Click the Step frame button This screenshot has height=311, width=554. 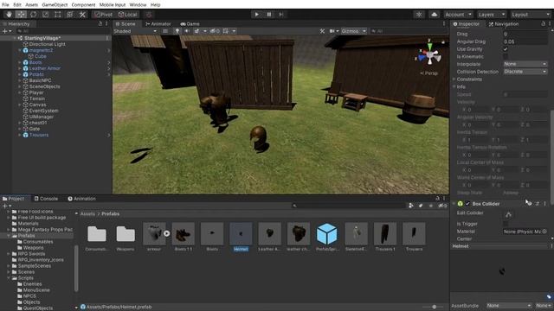pos(281,15)
